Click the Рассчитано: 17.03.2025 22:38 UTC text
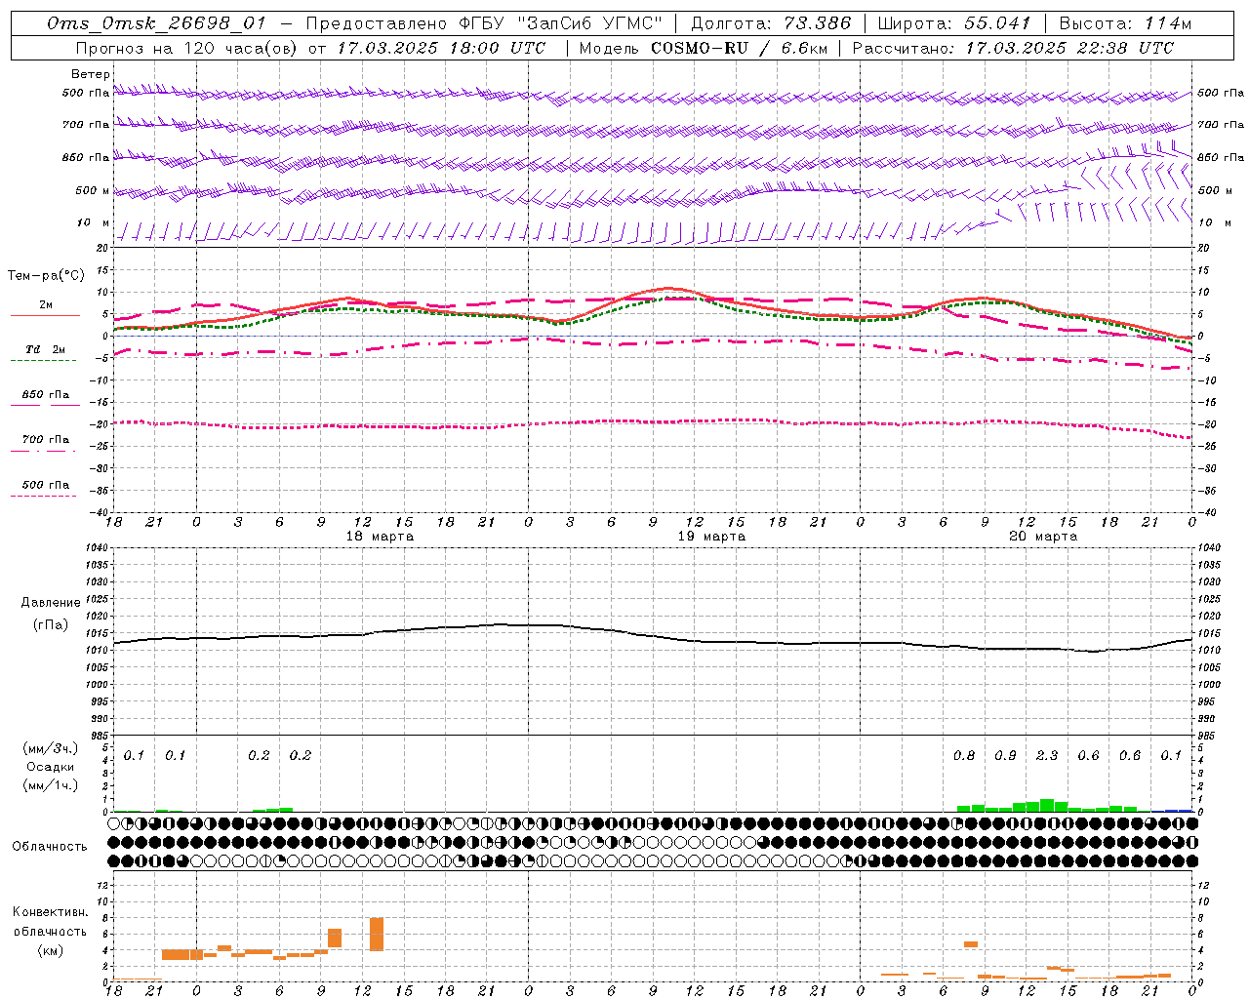Image resolution: width=1249 pixels, height=999 pixels. pyautogui.click(x=1013, y=48)
